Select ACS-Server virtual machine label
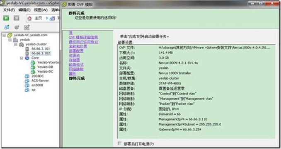281x149 pixels. (x=40, y=80)
